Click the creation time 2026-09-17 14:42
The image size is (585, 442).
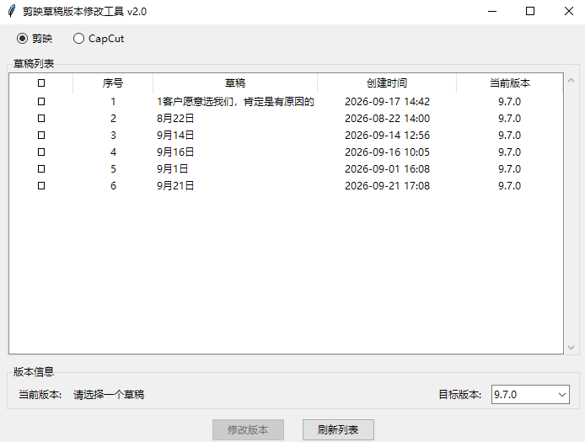[387, 101]
